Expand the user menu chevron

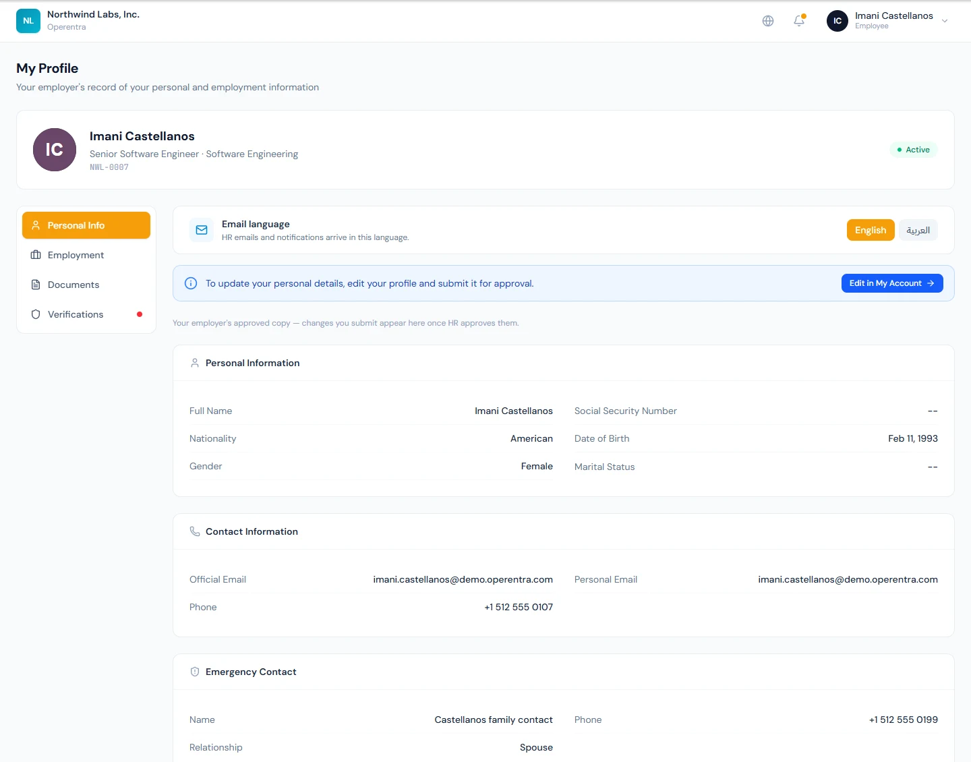pyautogui.click(x=945, y=21)
